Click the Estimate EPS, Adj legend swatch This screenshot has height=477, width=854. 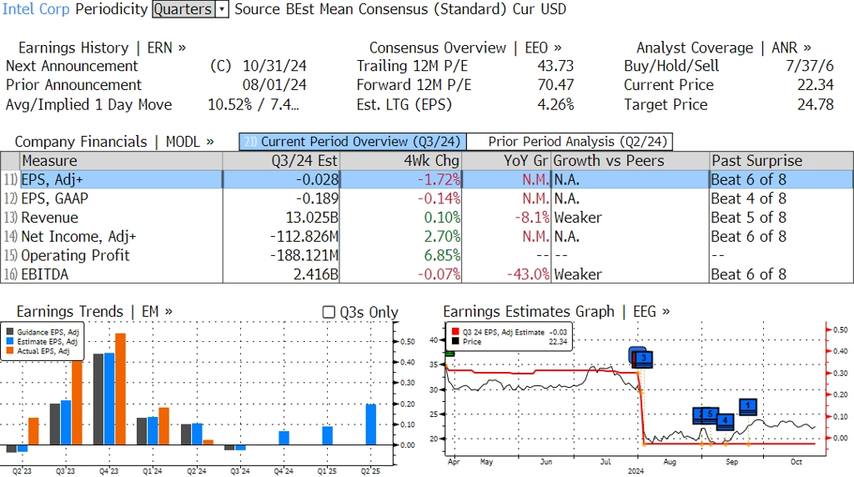click(x=10, y=341)
